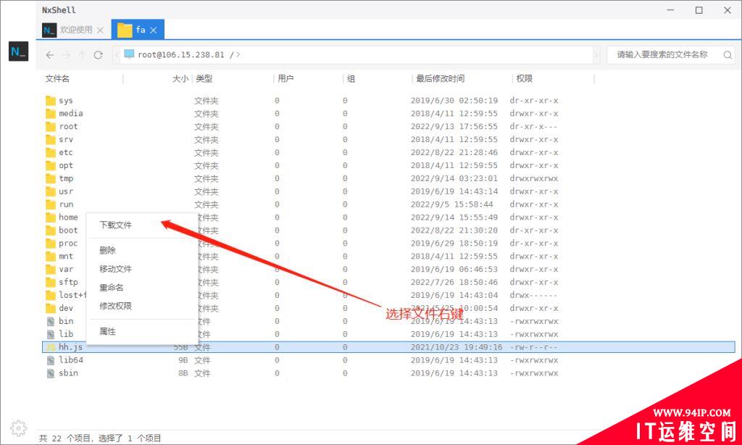Choose 下载文件 from context menu
742x445 pixels.
pyautogui.click(x=115, y=225)
